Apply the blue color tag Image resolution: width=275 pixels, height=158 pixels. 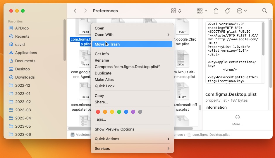126,112
